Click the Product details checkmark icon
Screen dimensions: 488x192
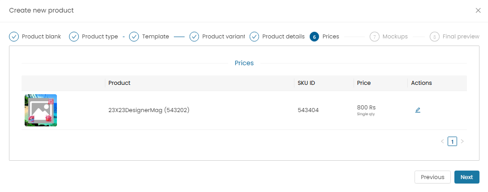click(254, 37)
